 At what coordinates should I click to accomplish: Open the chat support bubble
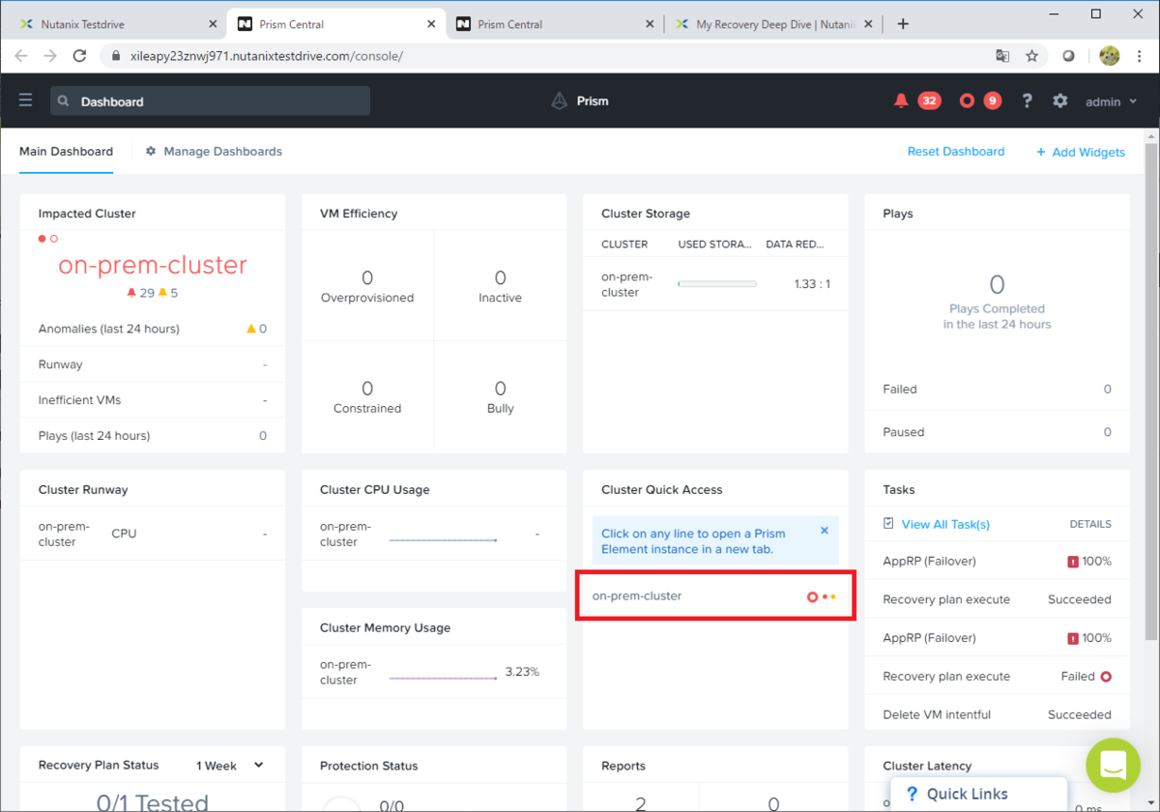(1113, 766)
